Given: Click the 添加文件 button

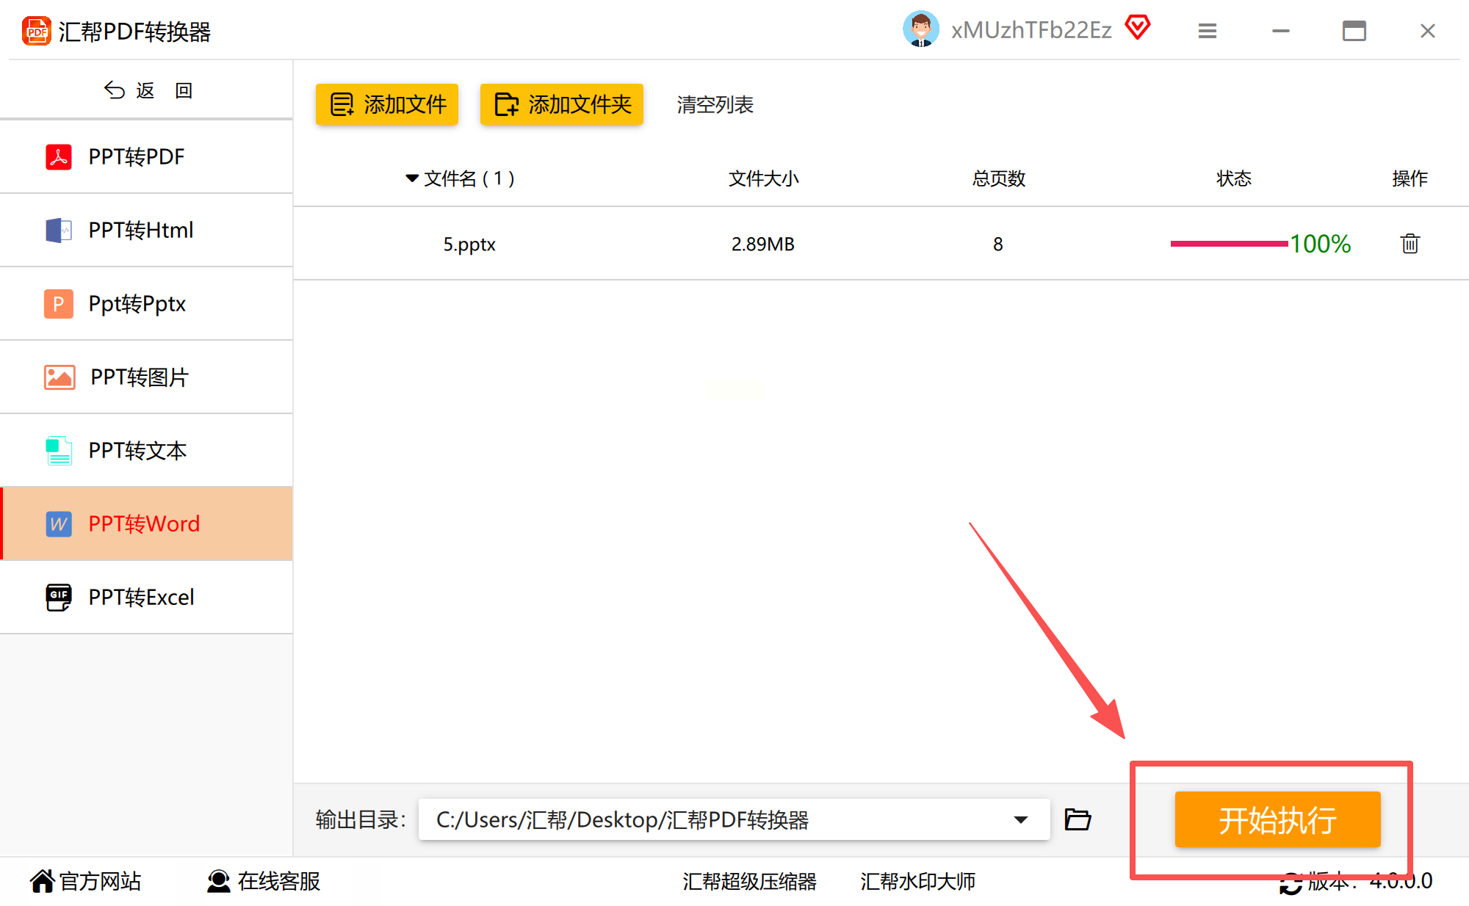Looking at the screenshot, I should point(387,104).
